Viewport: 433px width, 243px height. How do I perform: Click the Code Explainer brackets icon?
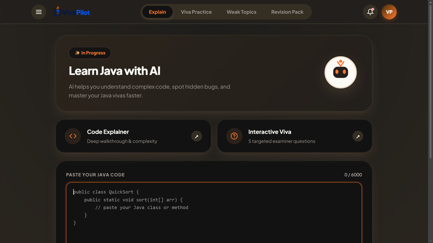[73, 136]
